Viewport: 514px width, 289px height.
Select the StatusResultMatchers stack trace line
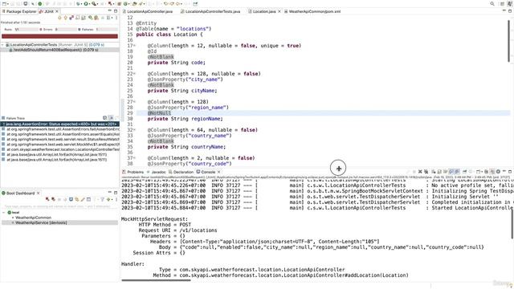coord(59,140)
